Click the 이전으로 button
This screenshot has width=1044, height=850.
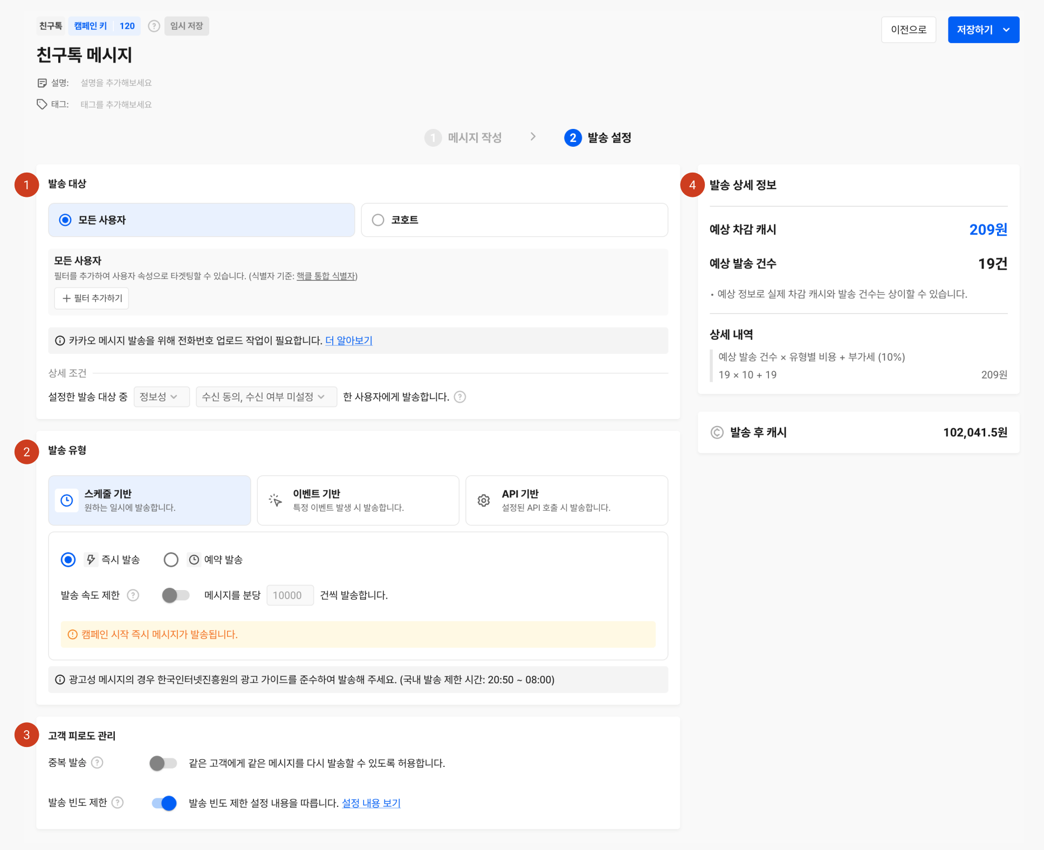(909, 30)
